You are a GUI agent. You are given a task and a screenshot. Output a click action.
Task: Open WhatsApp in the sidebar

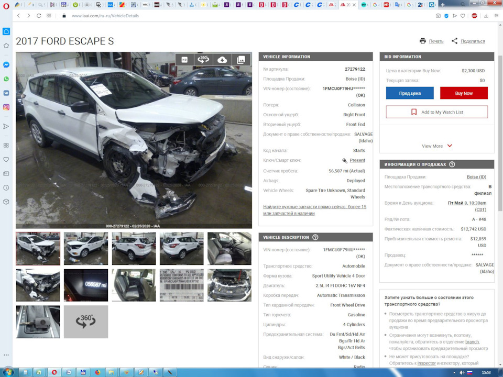6,79
